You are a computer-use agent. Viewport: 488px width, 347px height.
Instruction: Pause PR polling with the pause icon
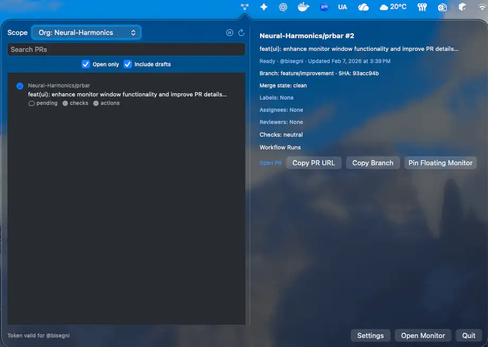[x=229, y=32]
